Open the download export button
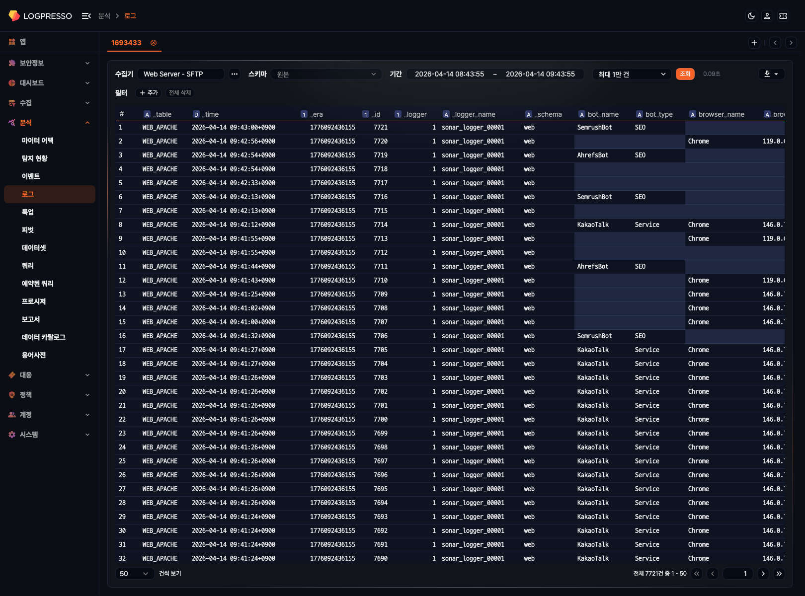This screenshot has width=805, height=596. [x=771, y=74]
